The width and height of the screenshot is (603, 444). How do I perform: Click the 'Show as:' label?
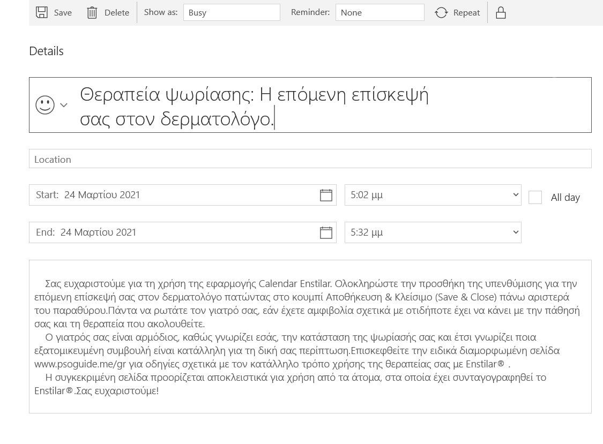(161, 12)
